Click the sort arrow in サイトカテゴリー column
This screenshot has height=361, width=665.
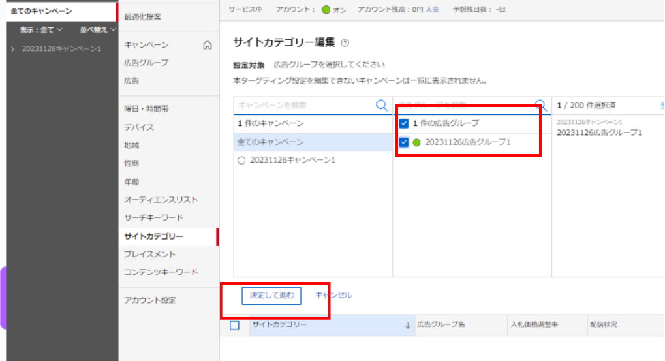pyautogui.click(x=408, y=325)
